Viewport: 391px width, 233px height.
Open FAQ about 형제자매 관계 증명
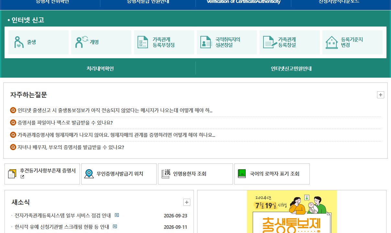coord(116,135)
